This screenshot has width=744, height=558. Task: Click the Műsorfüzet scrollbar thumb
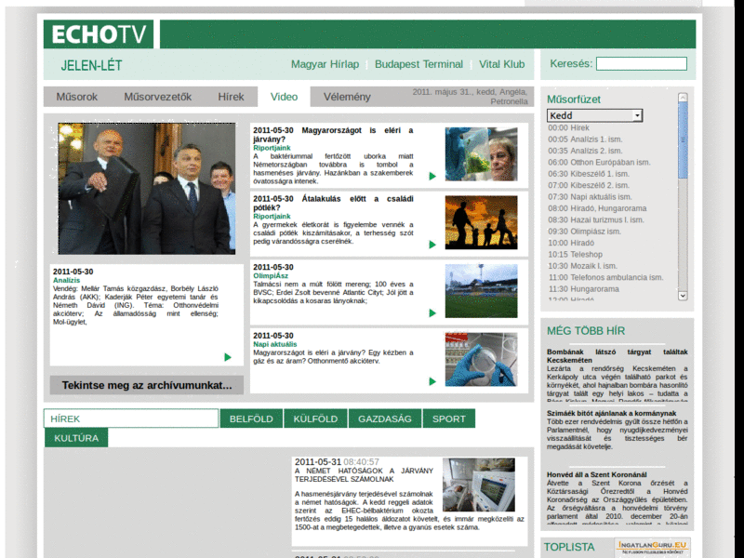coord(683,140)
